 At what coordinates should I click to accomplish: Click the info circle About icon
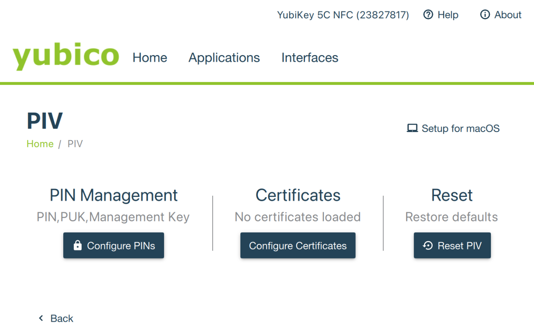pyautogui.click(x=485, y=15)
